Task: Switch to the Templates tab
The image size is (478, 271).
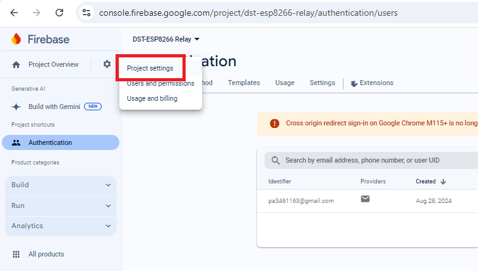Action: pyautogui.click(x=244, y=83)
